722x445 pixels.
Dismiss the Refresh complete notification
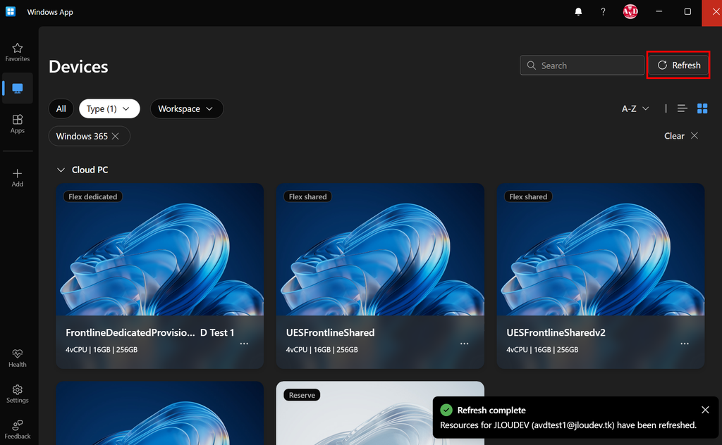click(x=705, y=410)
